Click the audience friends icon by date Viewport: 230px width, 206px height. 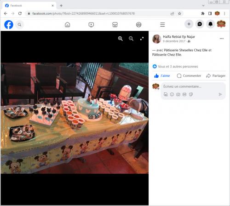click(189, 41)
